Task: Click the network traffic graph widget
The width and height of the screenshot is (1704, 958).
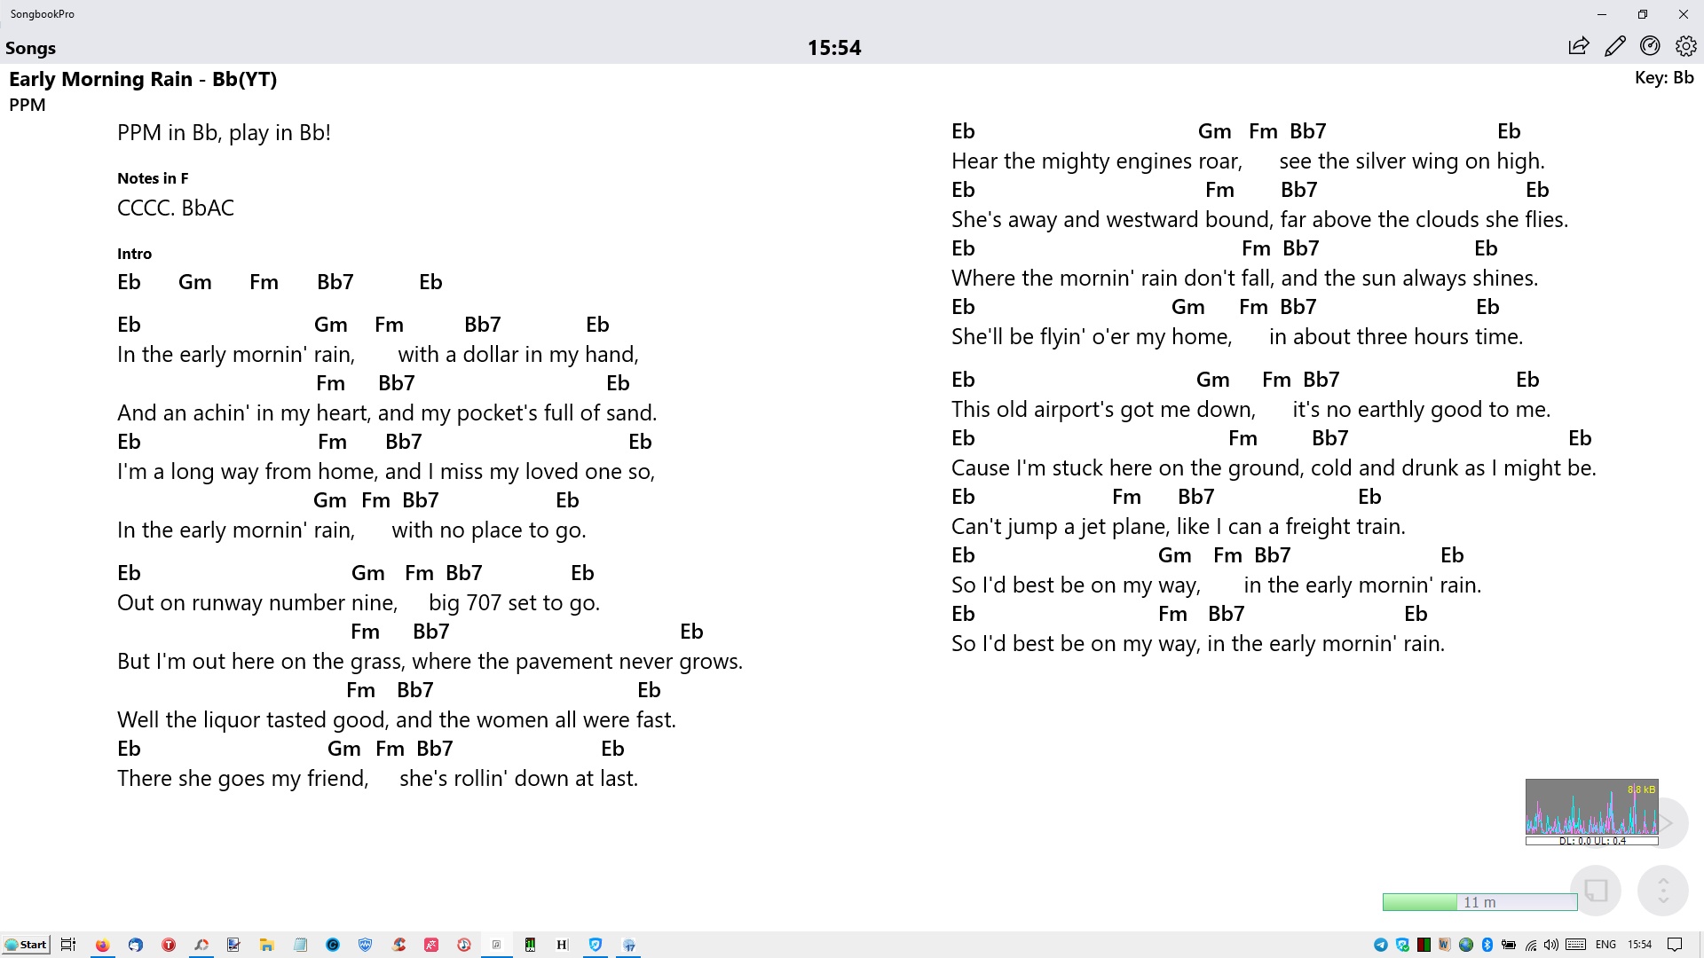Action: pyautogui.click(x=1591, y=807)
